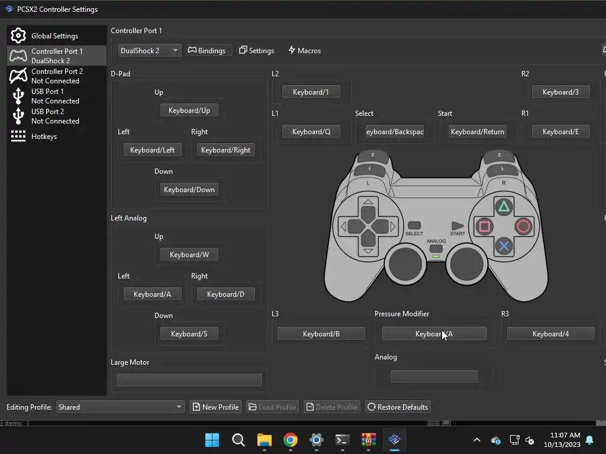
Task: Open WinRAR from taskbar
Action: click(x=368, y=440)
